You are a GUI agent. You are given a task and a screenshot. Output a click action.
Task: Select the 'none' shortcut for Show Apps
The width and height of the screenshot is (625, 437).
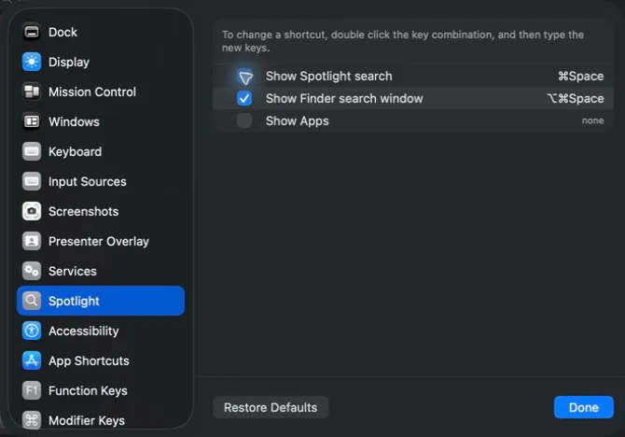point(592,120)
